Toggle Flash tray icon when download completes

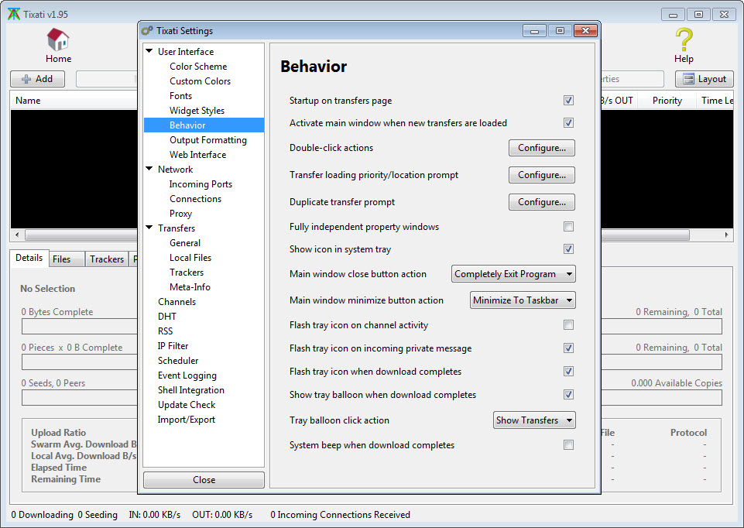pyautogui.click(x=568, y=372)
